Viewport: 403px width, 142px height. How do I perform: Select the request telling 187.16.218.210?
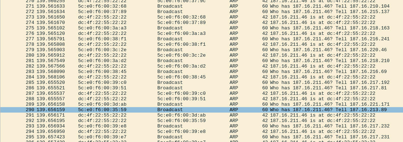coord(201,61)
